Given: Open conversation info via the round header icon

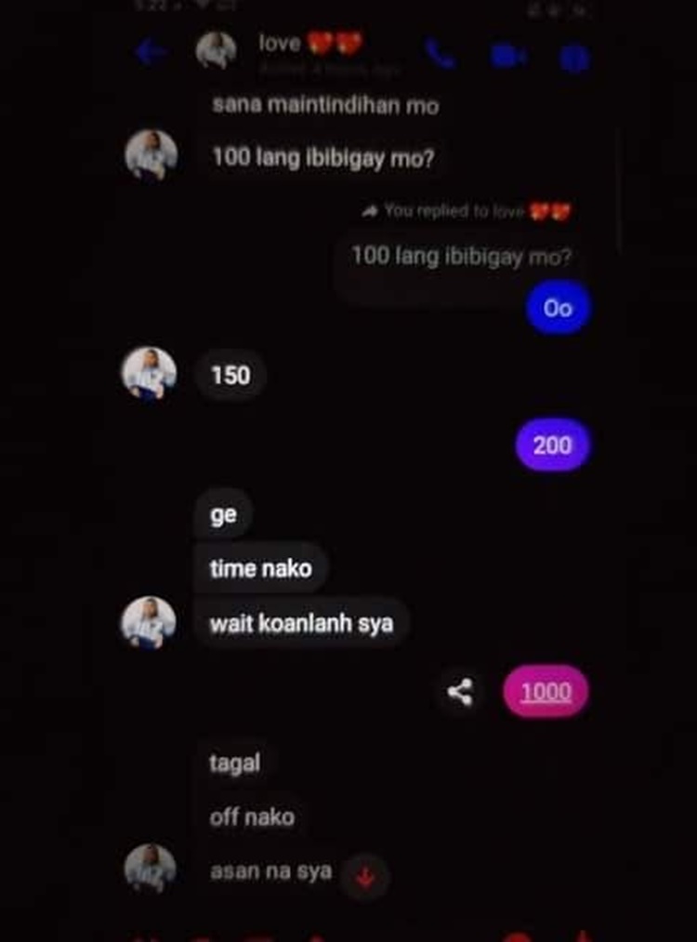Looking at the screenshot, I should [x=574, y=59].
